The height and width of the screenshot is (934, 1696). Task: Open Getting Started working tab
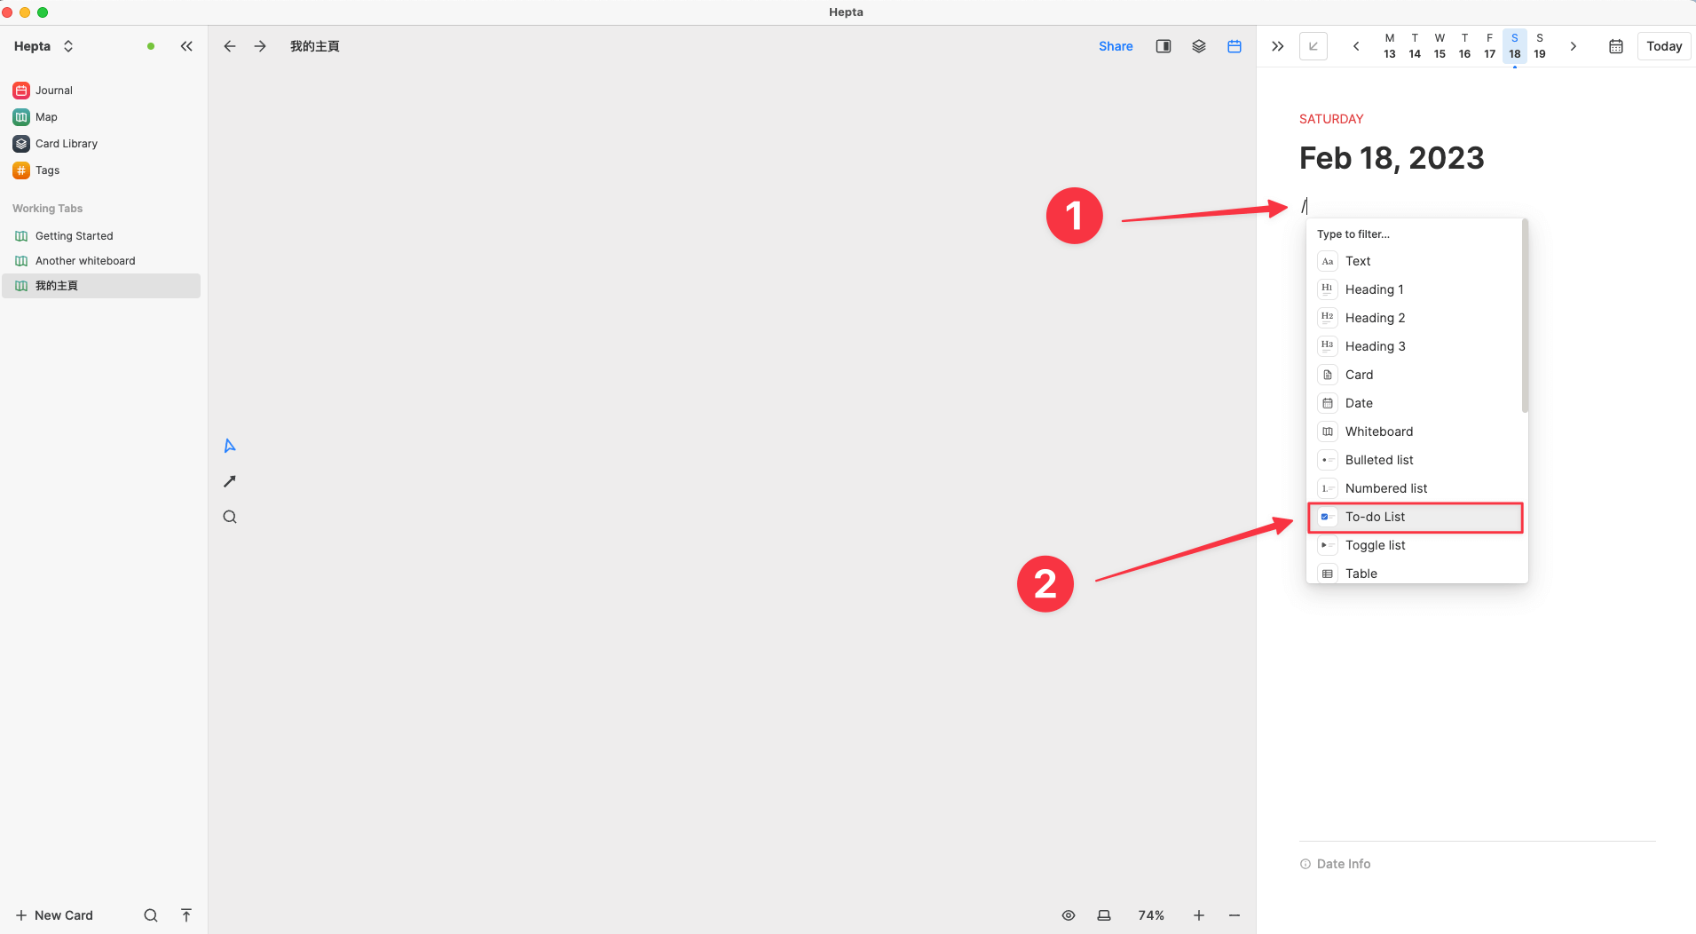point(75,236)
